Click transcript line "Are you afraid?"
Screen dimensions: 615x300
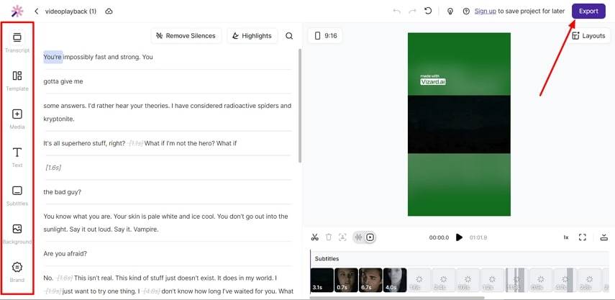[x=65, y=254]
